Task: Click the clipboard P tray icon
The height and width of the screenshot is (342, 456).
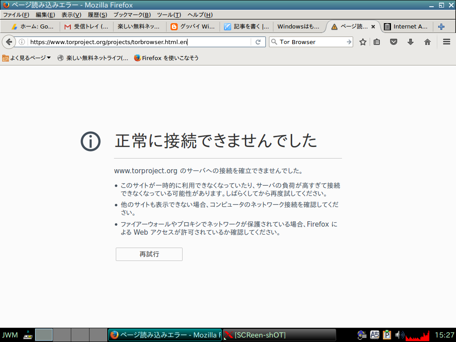Action: coord(387,335)
